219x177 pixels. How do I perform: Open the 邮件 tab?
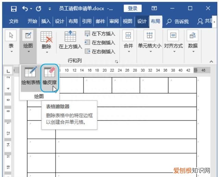point(100,21)
